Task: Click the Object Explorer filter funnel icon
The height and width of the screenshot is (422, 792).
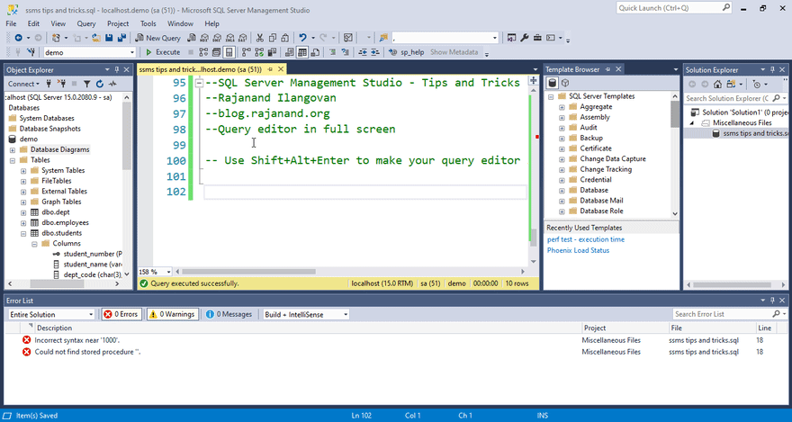Action: [87, 84]
